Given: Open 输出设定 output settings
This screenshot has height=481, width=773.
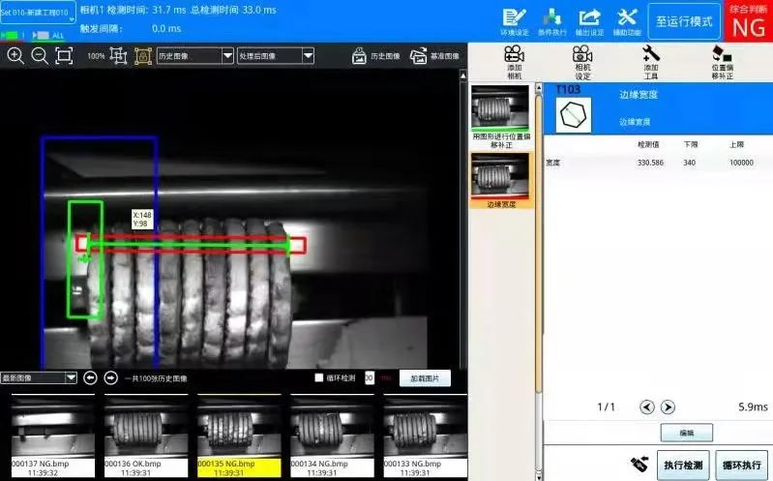Looking at the screenshot, I should (x=589, y=22).
